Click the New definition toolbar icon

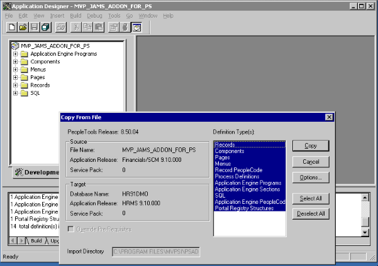pyautogui.click(x=12, y=27)
